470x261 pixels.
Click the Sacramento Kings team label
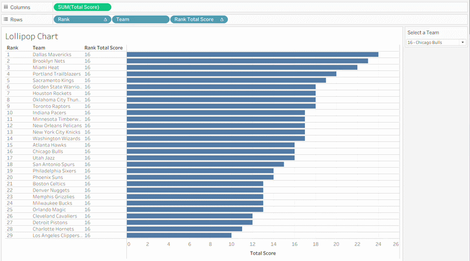click(53, 80)
